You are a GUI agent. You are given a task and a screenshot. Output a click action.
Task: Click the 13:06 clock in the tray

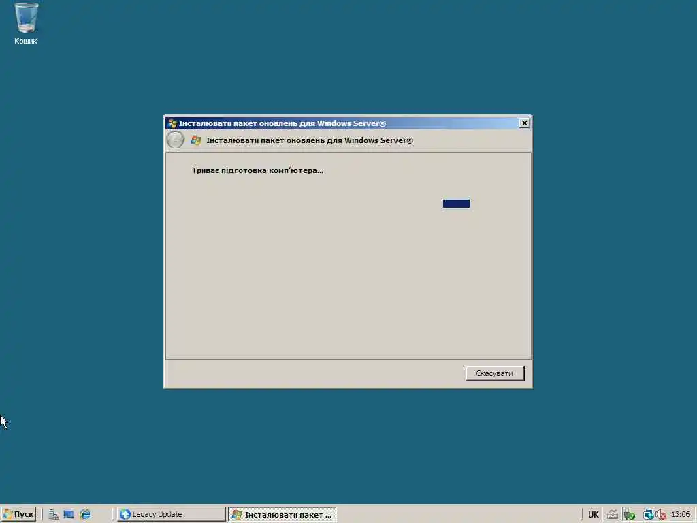(x=681, y=515)
